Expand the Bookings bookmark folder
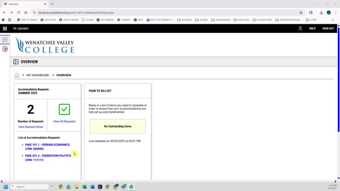Viewport: 340px width, 191px height. (184, 20)
